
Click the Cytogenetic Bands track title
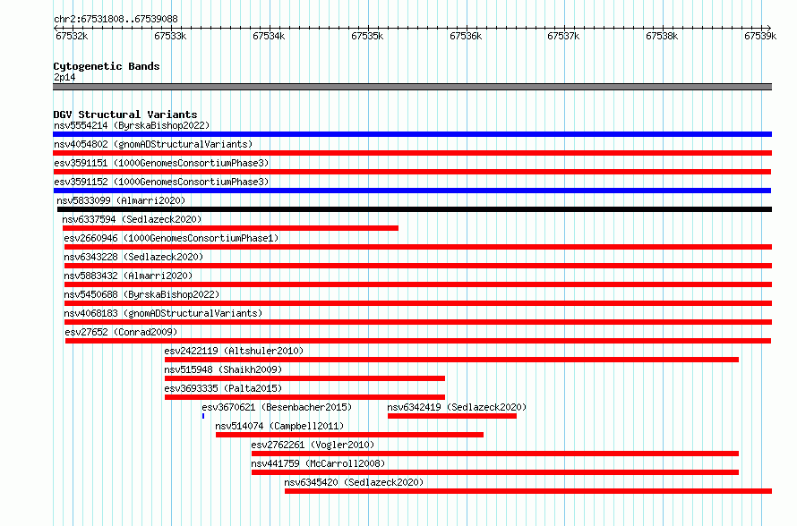coord(107,66)
